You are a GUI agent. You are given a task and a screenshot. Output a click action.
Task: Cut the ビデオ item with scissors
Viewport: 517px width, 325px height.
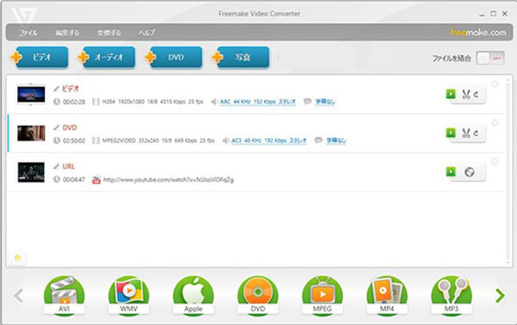point(466,94)
